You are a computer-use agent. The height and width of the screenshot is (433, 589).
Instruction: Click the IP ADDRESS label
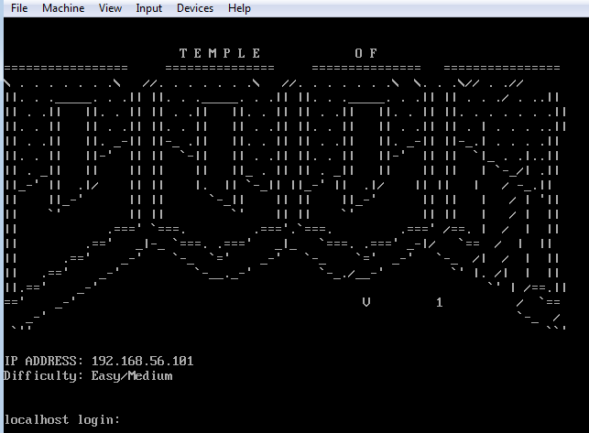pyautogui.click(x=44, y=361)
